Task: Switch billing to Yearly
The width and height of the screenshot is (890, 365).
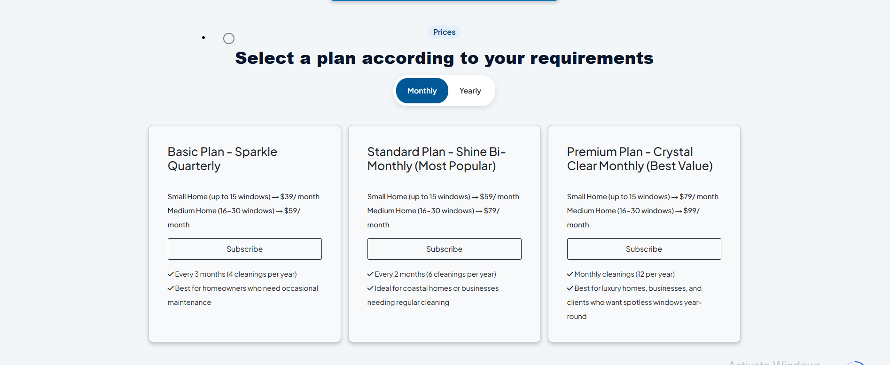Action: tap(470, 91)
